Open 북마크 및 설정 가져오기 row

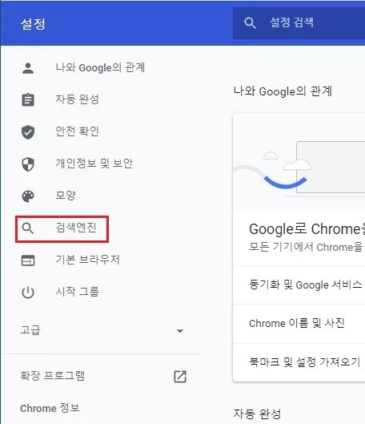pos(299,362)
